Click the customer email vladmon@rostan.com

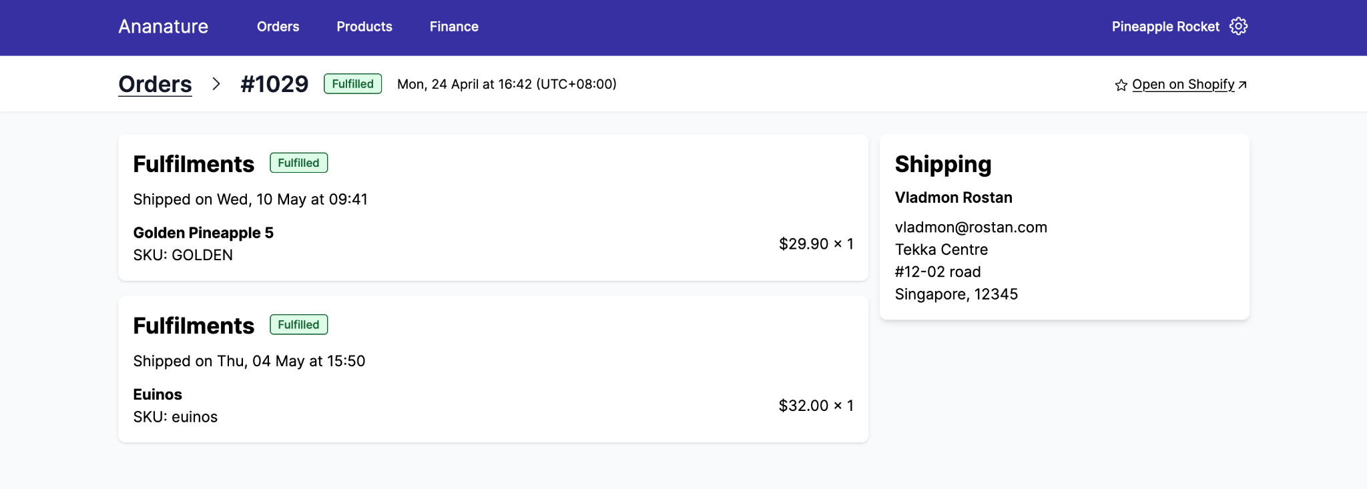tap(971, 227)
